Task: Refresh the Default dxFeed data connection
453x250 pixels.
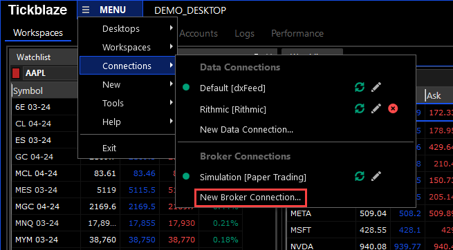Action: 360,88
